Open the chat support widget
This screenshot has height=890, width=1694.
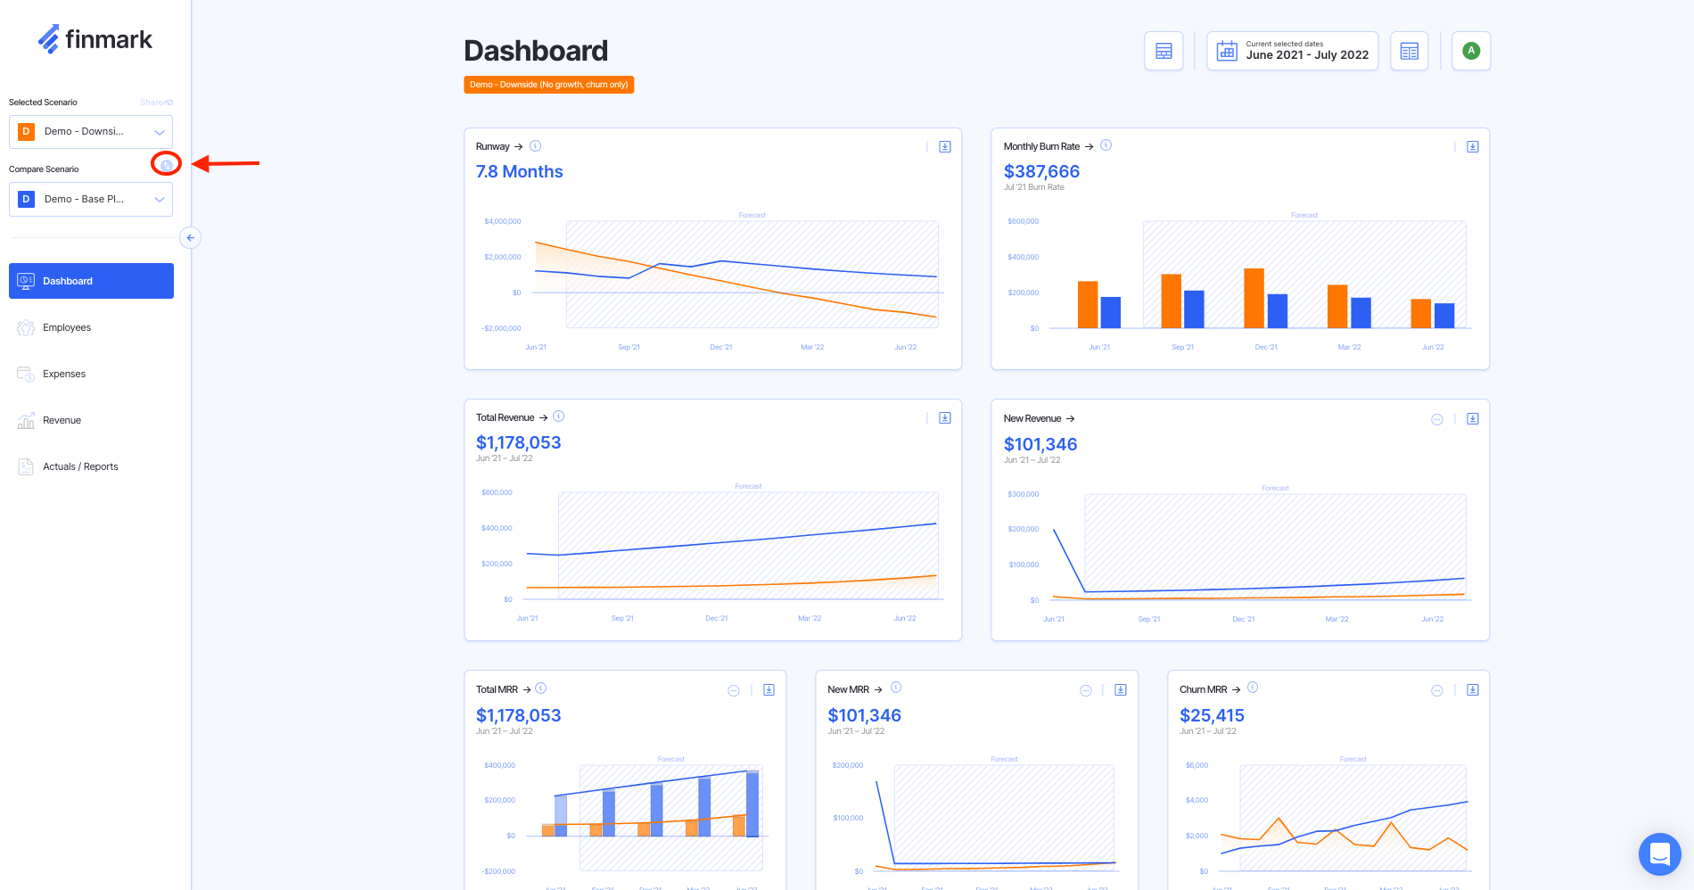pyautogui.click(x=1658, y=853)
